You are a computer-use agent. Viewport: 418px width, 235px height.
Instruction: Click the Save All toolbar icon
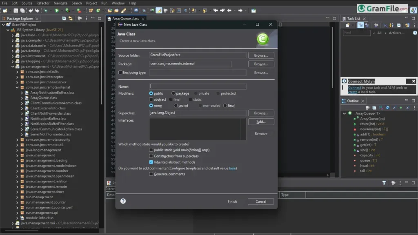(22, 11)
